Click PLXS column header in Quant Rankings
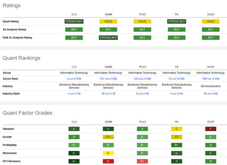 click(142, 66)
